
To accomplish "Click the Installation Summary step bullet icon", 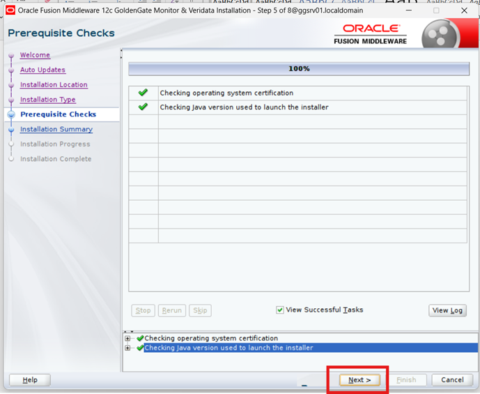I will (x=11, y=130).
